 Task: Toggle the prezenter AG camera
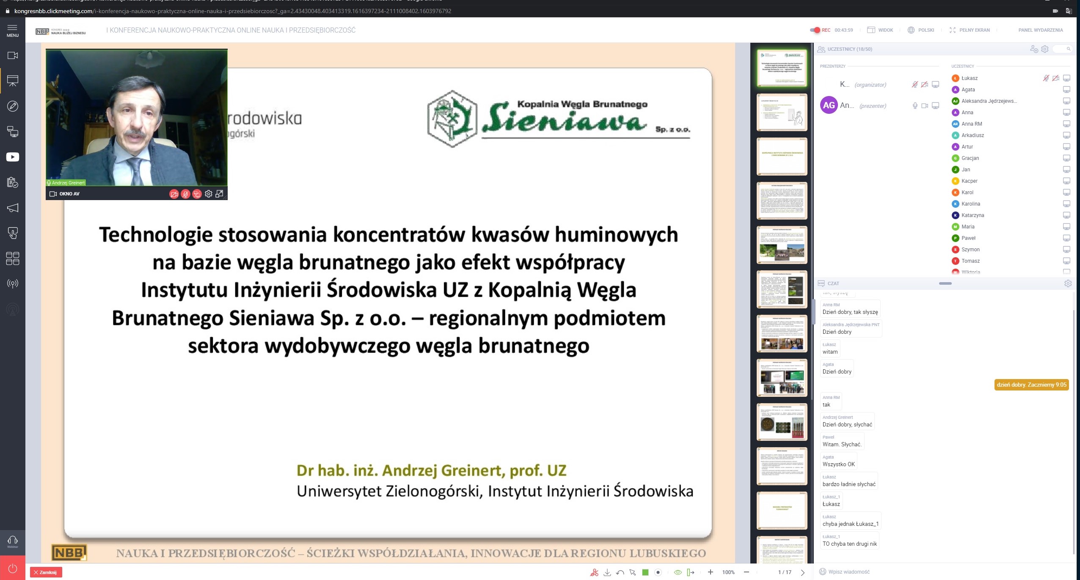[x=925, y=106]
